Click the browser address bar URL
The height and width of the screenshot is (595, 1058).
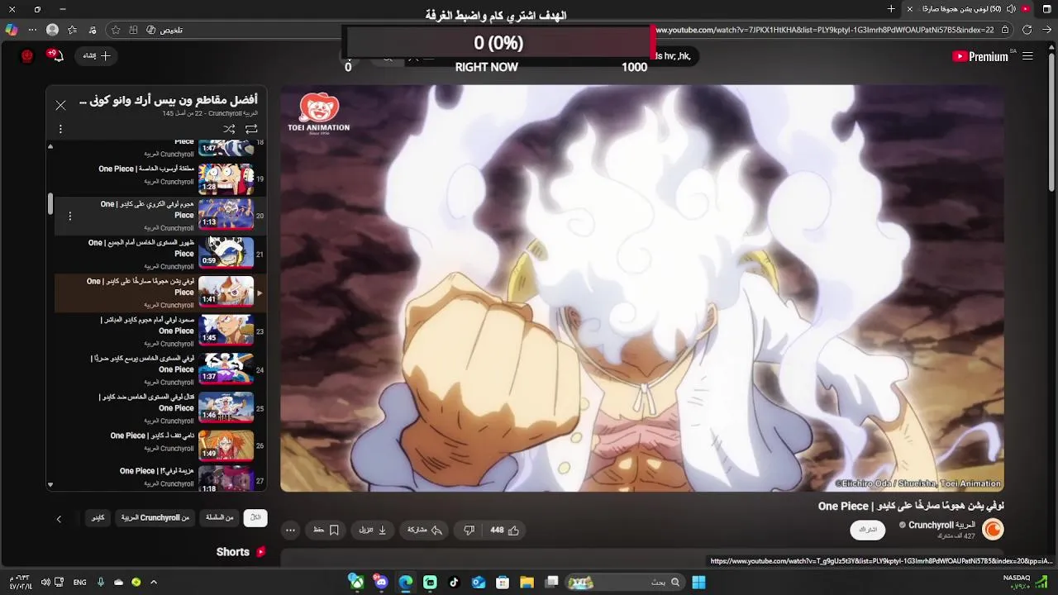[823, 30]
